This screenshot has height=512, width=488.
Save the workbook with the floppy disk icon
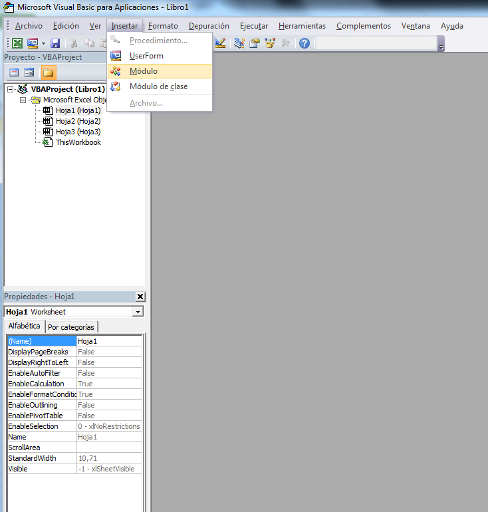(x=55, y=43)
